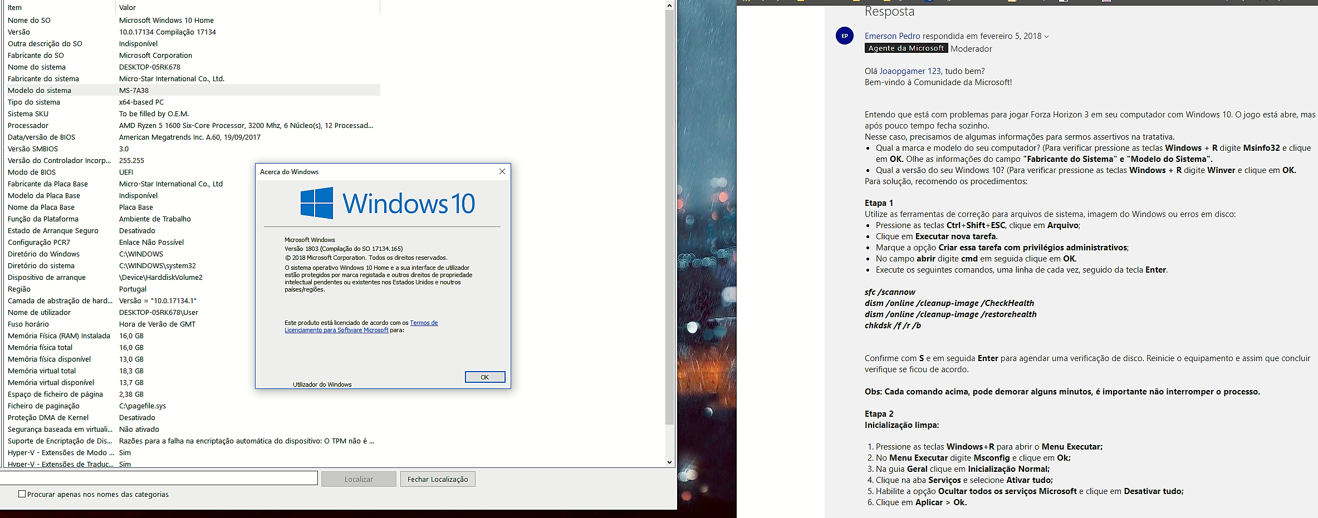Click the sfc /scannow command text
This screenshot has height=518, width=1318.
coord(890,292)
